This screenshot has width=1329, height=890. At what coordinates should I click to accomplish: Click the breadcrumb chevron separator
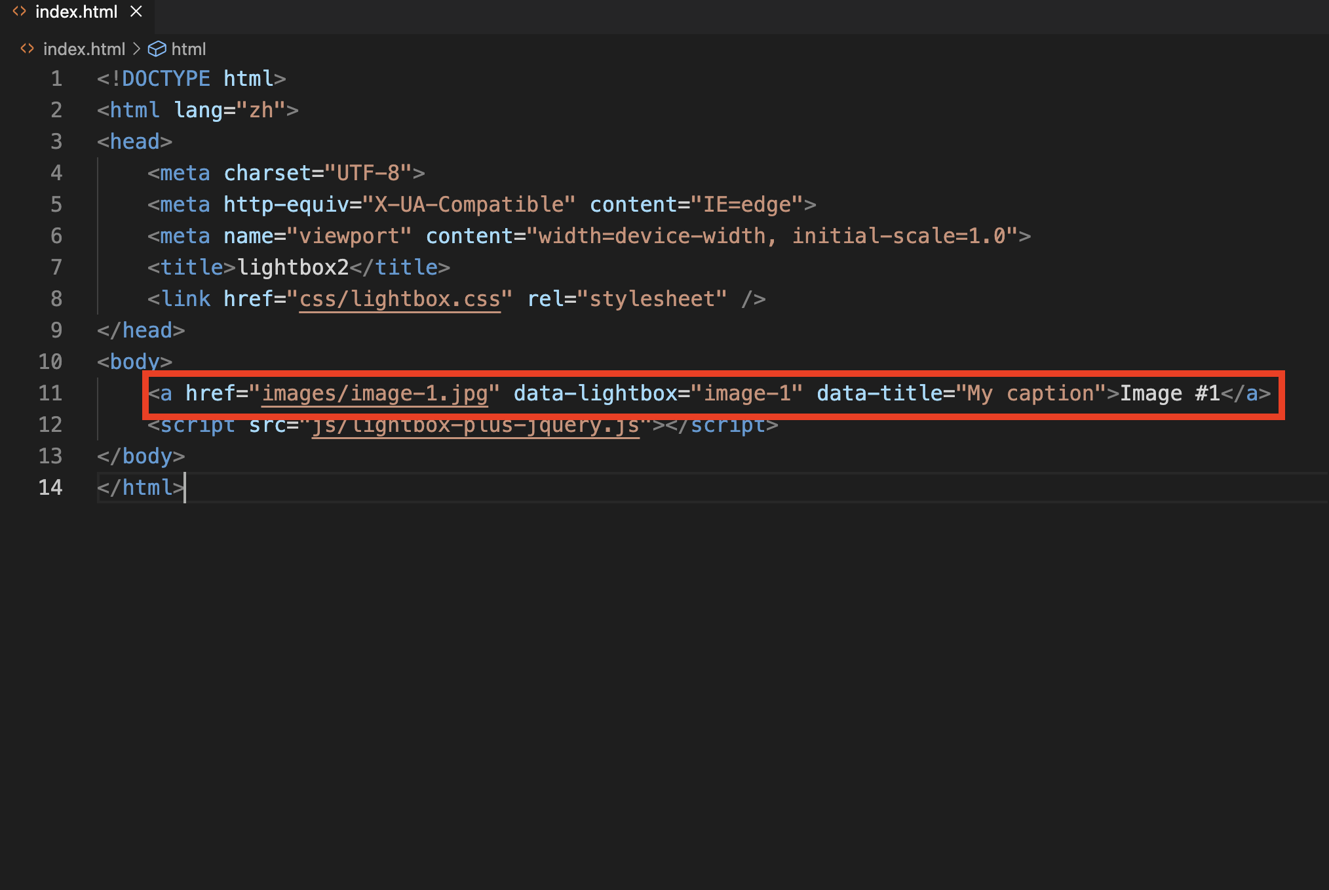[136, 49]
